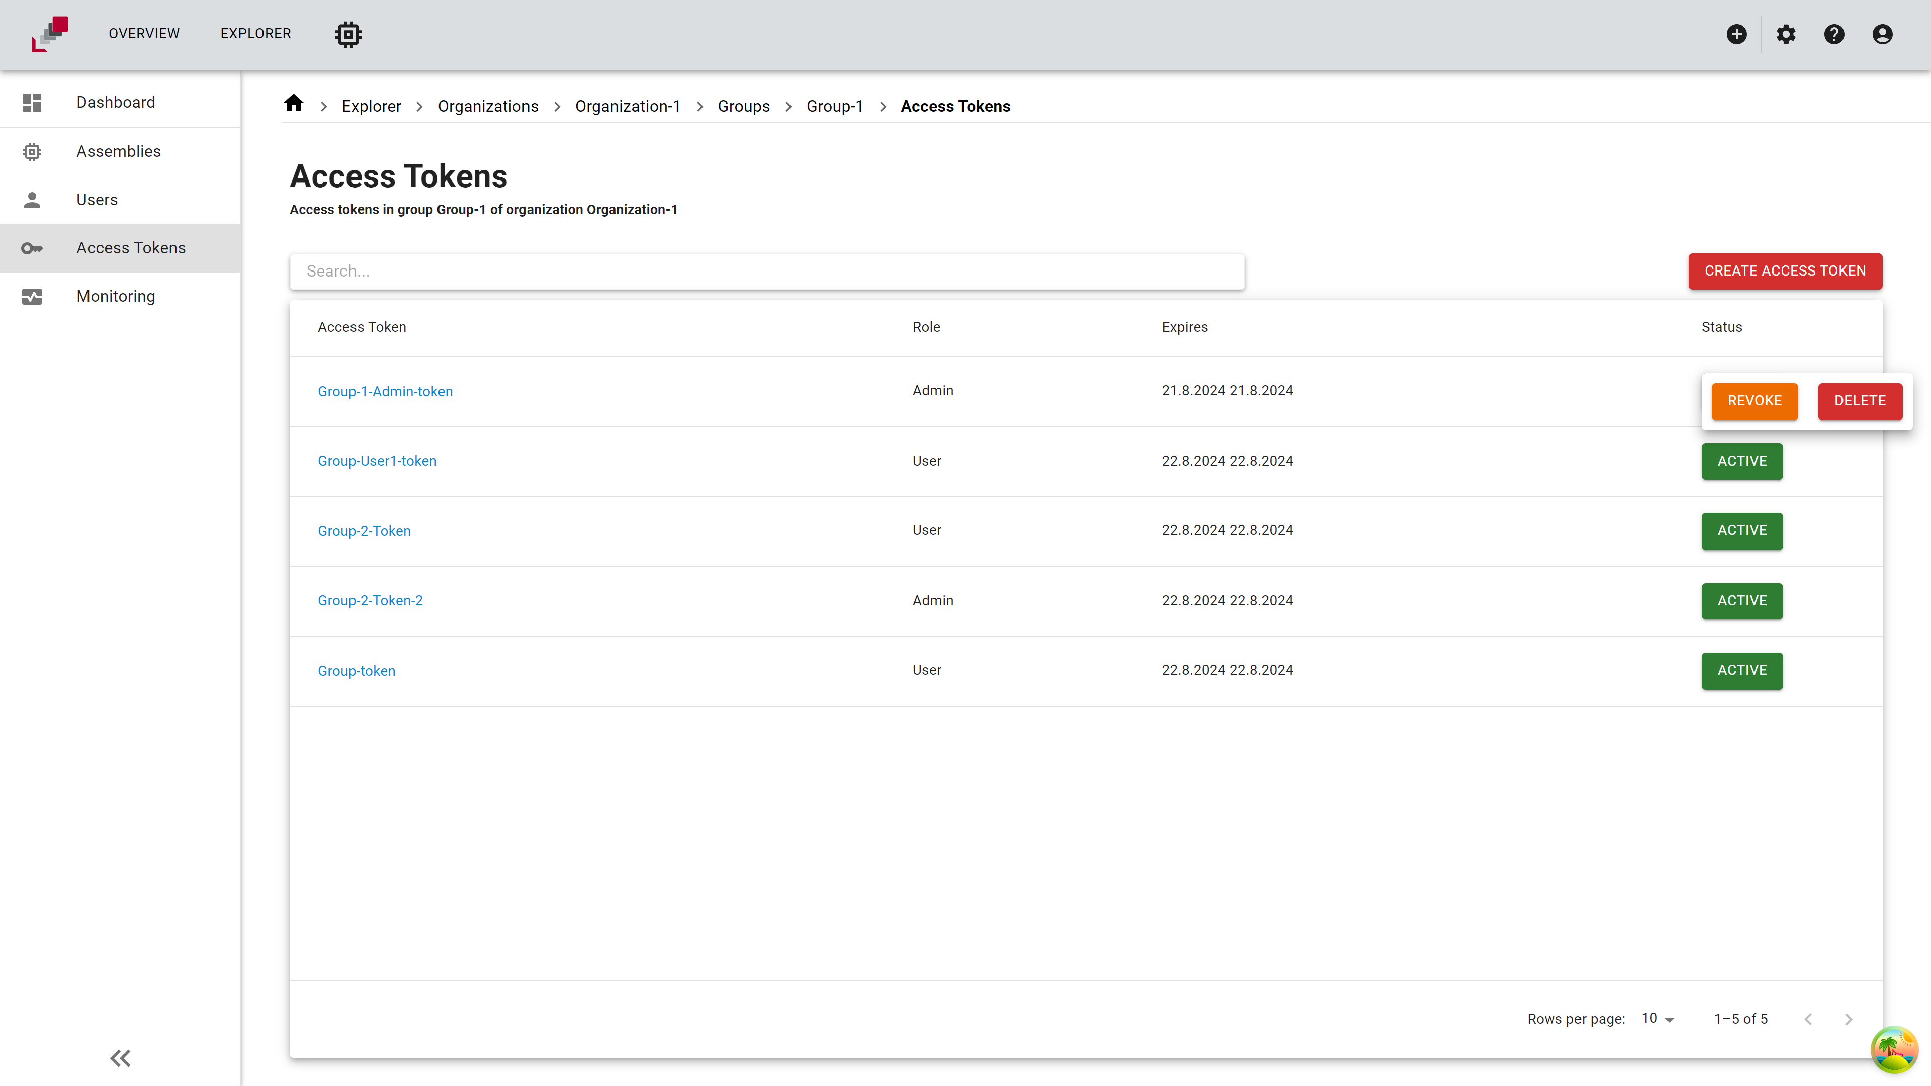Image resolution: width=1931 pixels, height=1086 pixels.
Task: Switch to OVERVIEW tab
Action: click(x=144, y=34)
